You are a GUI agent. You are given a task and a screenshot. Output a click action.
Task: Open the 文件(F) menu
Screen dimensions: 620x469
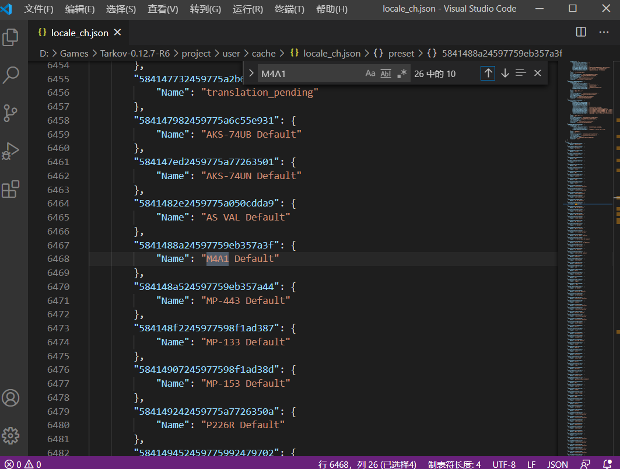point(38,9)
